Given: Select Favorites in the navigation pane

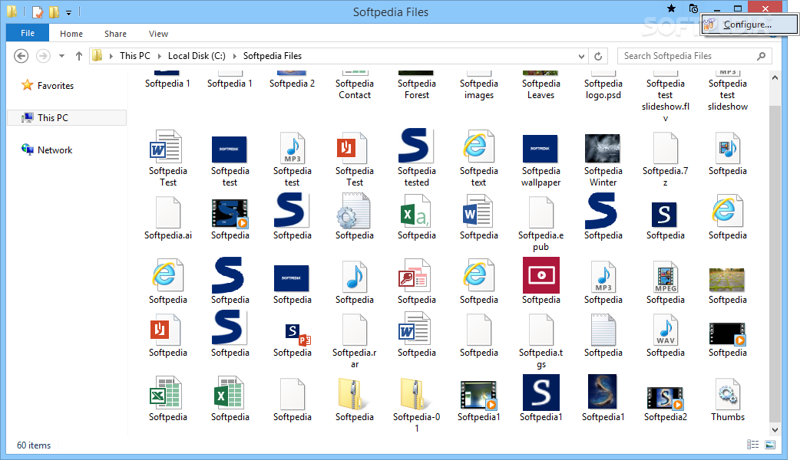Looking at the screenshot, I should tap(48, 86).
